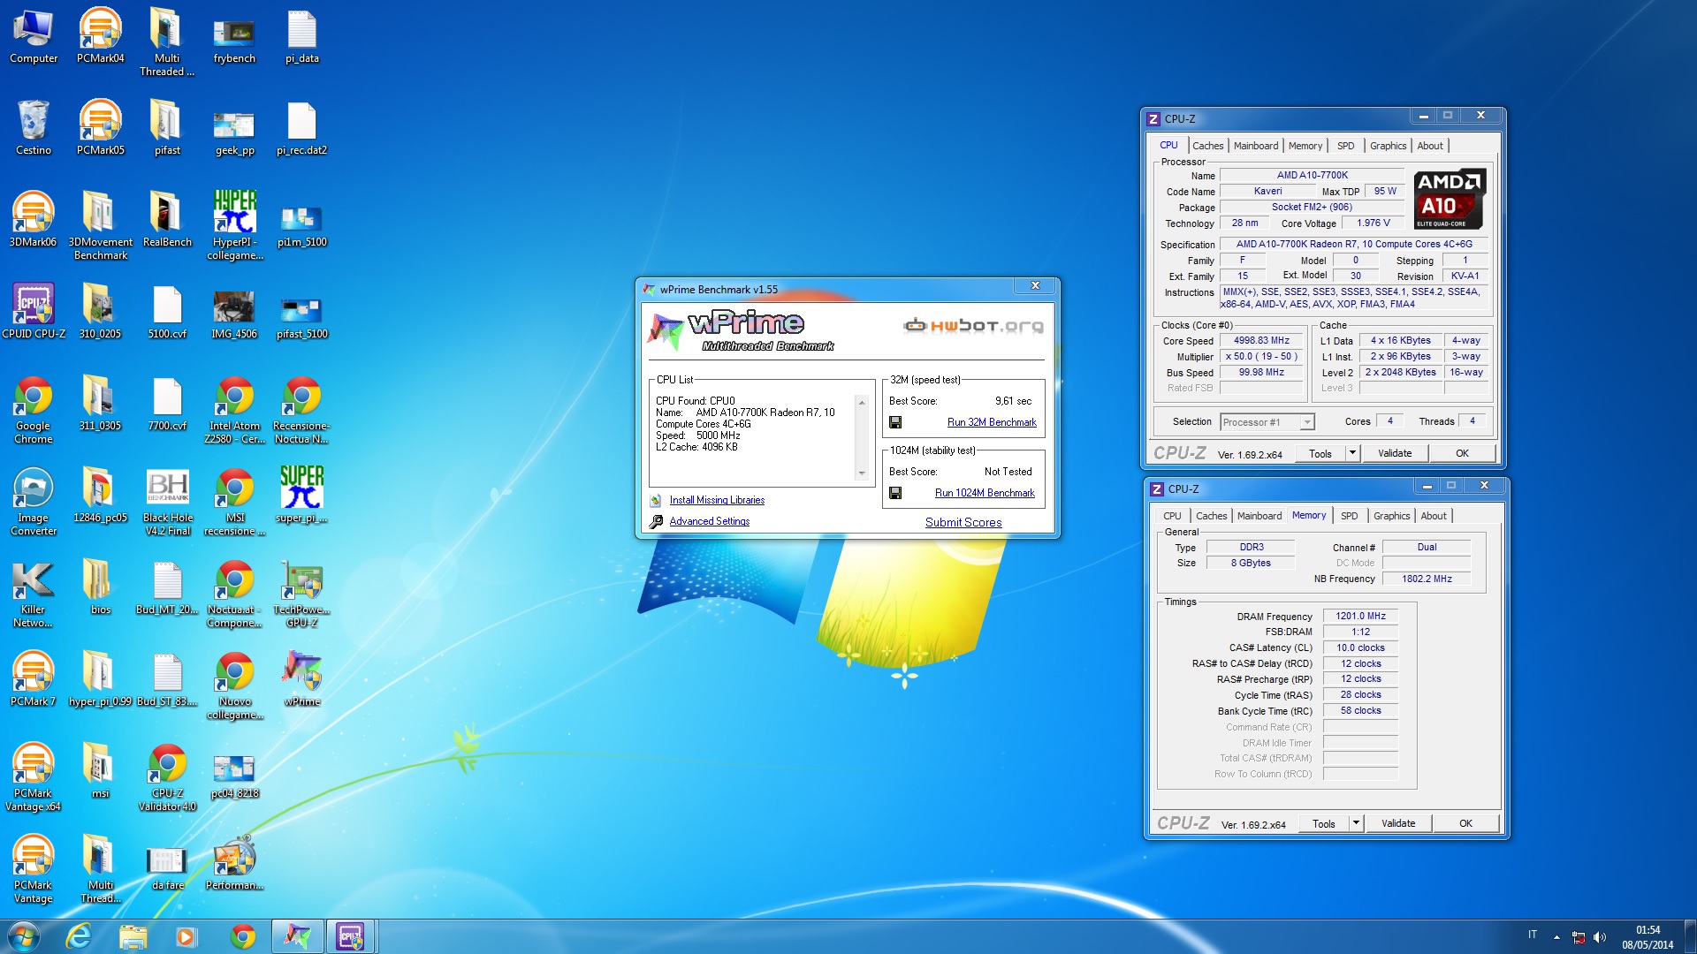Image resolution: width=1697 pixels, height=954 pixels.
Task: Click the save icon for the 32M score
Action: [x=895, y=422]
